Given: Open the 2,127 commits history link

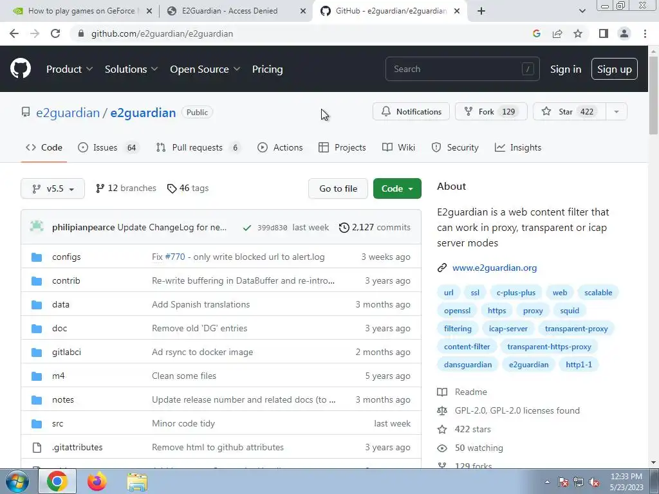Looking at the screenshot, I should click(x=375, y=227).
